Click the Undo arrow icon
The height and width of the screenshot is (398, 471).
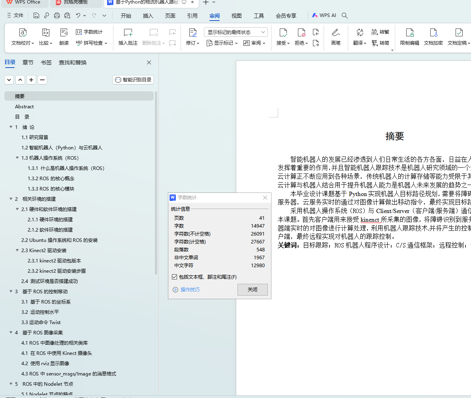coord(78,15)
